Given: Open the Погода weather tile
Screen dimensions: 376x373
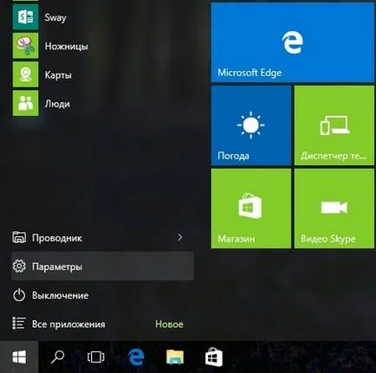Looking at the screenshot, I should click(x=251, y=125).
